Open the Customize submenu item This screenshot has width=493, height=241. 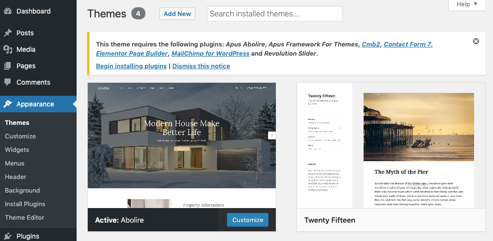click(x=20, y=136)
